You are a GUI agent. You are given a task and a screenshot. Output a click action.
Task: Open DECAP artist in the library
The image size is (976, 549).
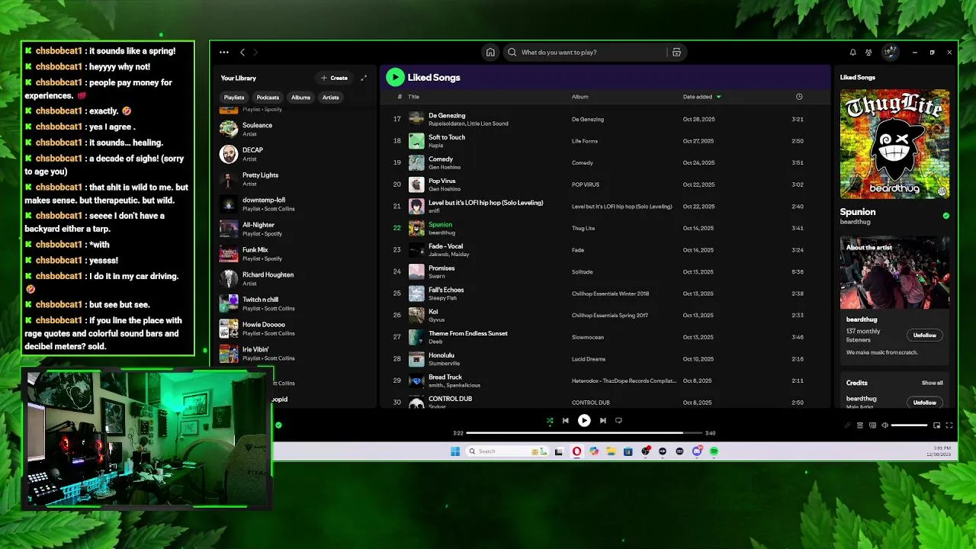pos(296,154)
